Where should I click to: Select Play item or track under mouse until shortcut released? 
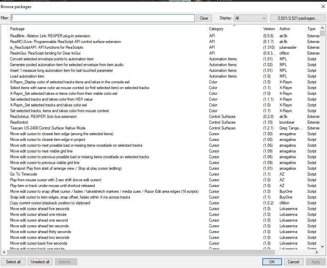52,186
